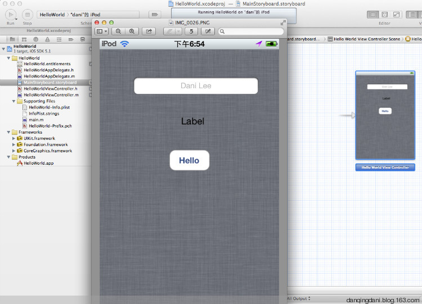Image resolution: width=422 pixels, height=304 pixels.
Task: Show the Debug navigator icon tab
Action: pos(59,39)
